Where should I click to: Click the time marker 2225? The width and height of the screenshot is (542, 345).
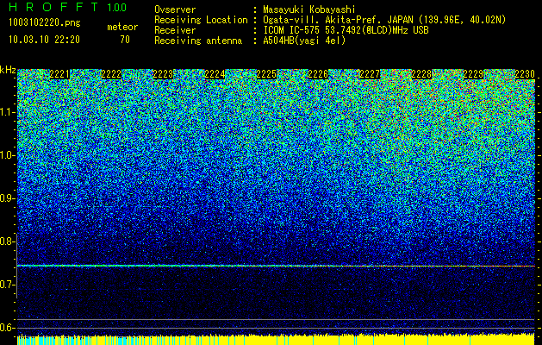(266, 74)
